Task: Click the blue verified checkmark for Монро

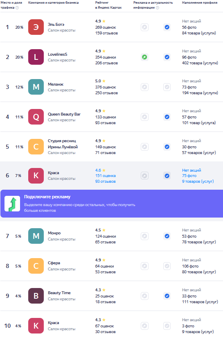Action: click(167, 236)
